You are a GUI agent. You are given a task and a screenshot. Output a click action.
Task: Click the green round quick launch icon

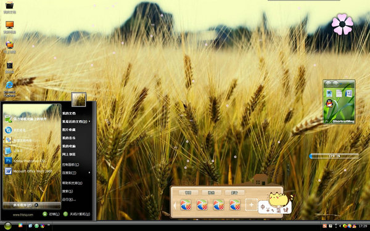[36, 226]
